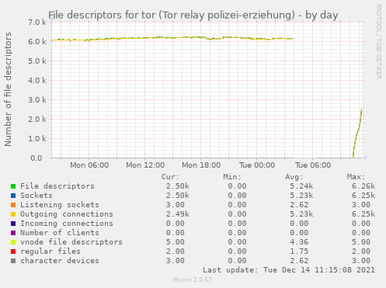Click the 'Tue 06:00' x-axis label
The height and width of the screenshot is (288, 386).
pyautogui.click(x=313, y=165)
